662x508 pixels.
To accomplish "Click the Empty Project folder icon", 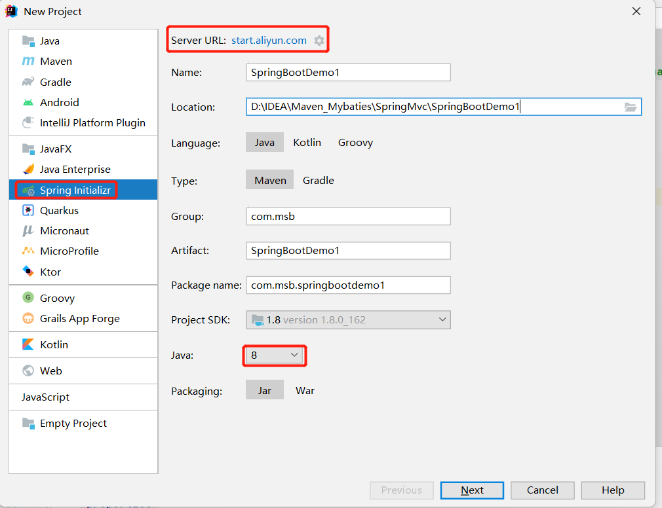I will [28, 423].
